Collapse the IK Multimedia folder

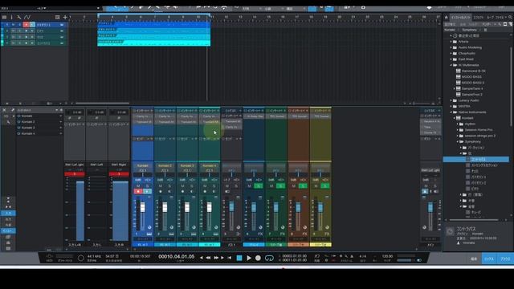(x=451, y=65)
